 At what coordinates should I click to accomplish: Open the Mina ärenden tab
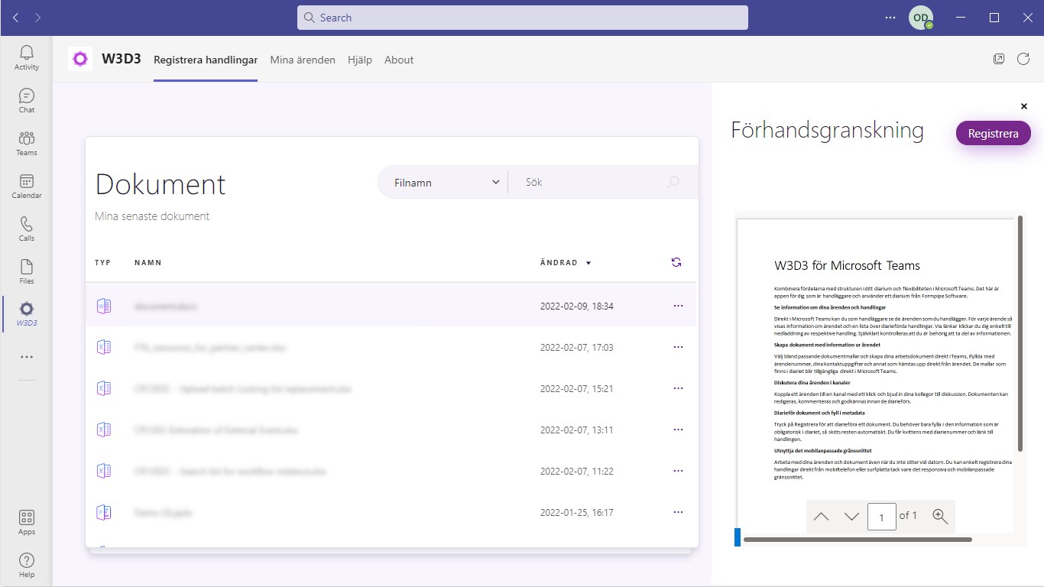(303, 60)
